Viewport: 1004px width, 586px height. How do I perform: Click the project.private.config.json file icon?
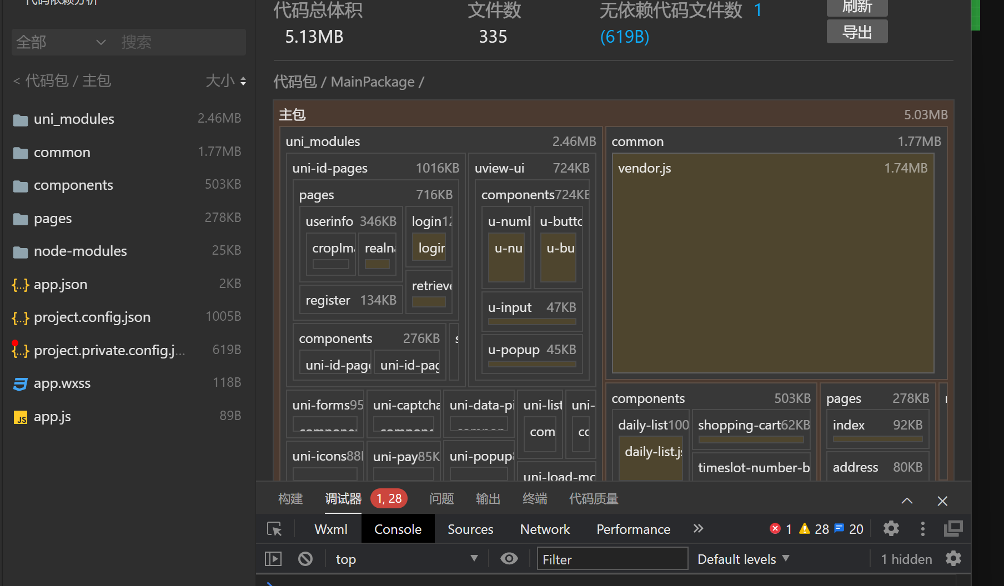coord(21,350)
